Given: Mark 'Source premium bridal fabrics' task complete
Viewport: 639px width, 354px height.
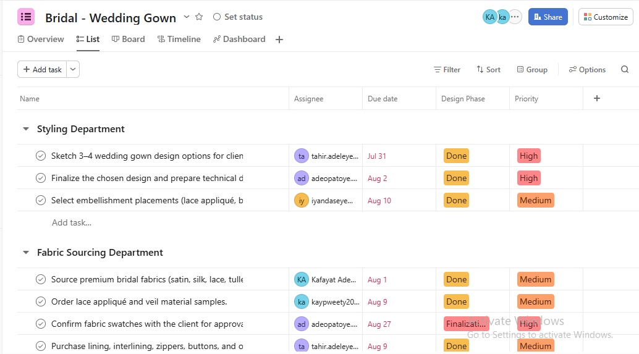Looking at the screenshot, I should coord(41,279).
